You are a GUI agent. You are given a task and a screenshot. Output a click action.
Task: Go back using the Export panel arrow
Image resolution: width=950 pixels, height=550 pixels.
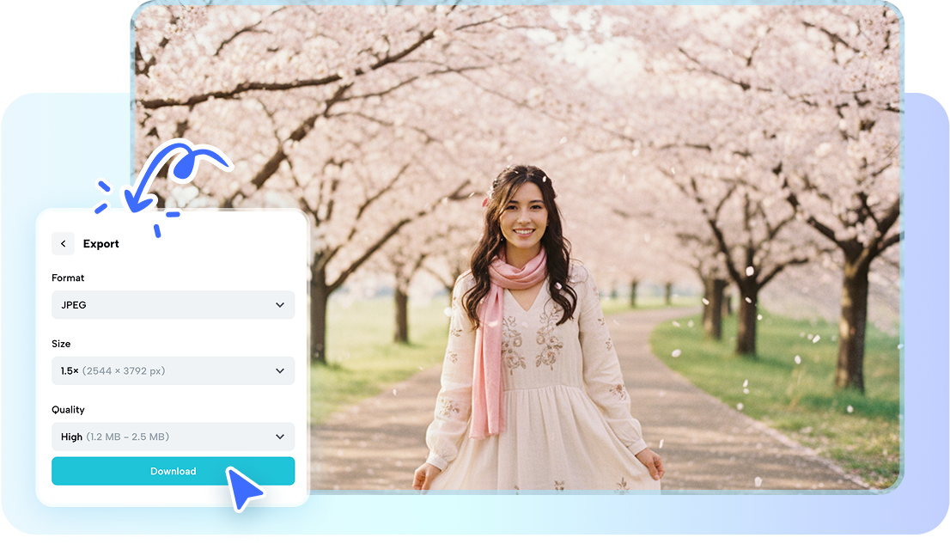(63, 243)
